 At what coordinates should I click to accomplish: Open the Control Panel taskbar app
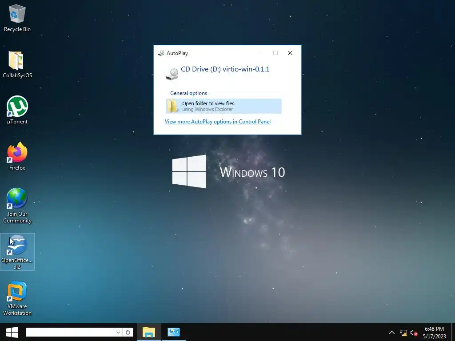tap(174, 332)
